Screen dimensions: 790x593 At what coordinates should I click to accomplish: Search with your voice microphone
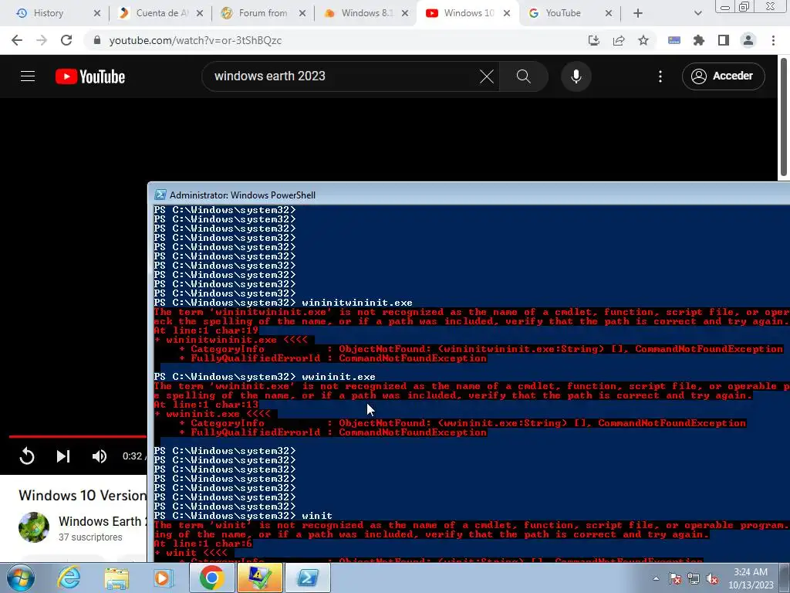point(576,76)
